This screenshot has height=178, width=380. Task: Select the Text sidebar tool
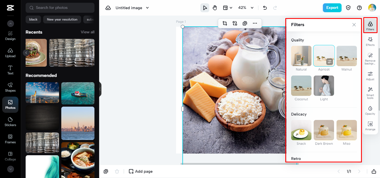point(10,70)
